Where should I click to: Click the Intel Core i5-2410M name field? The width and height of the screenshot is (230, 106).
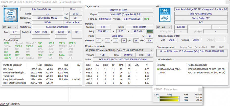tap(42, 9)
